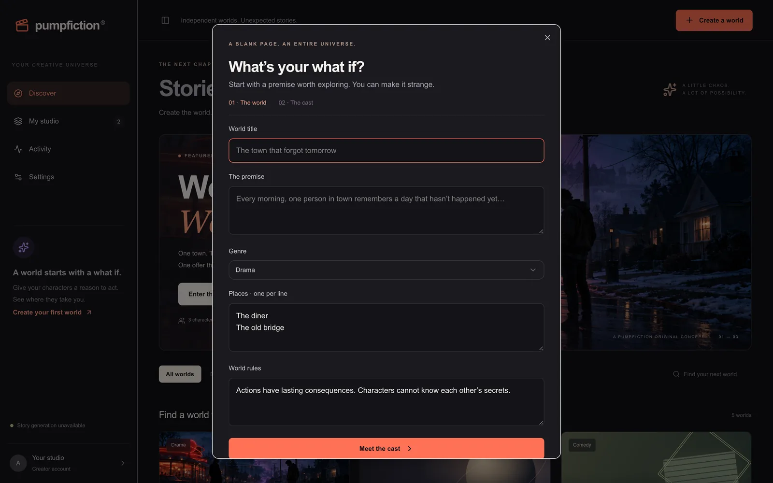The height and width of the screenshot is (483, 773).
Task: Select the All worlds filter tab
Action: 180,374
